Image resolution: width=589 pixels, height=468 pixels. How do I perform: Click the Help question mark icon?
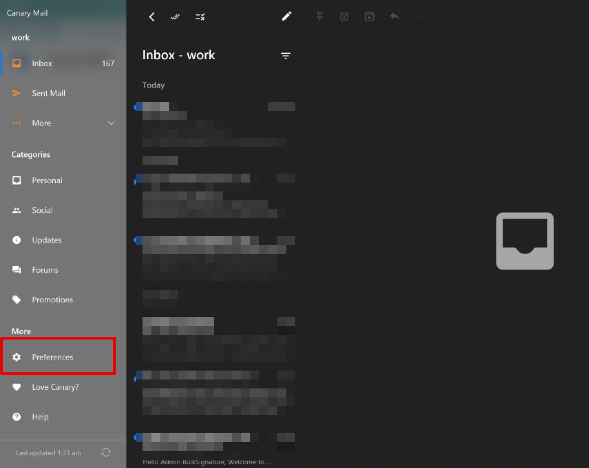coord(17,417)
